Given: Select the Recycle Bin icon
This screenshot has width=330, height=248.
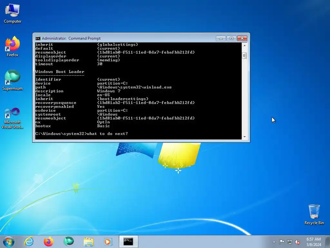Looking at the screenshot, I should coord(314,214).
